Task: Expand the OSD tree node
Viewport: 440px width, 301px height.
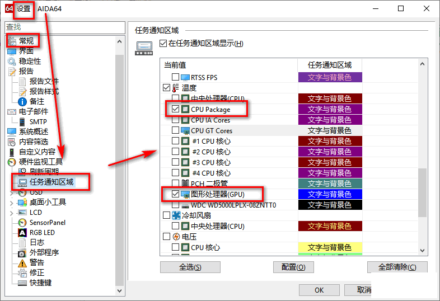Action: click(12, 192)
